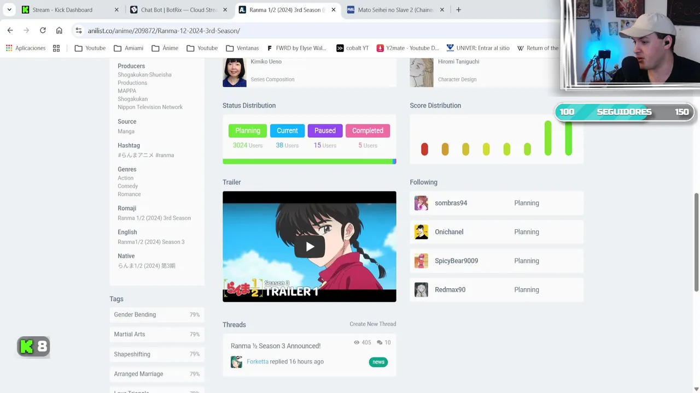
Task: Open Ranma ½ Season 3 Announced thread
Action: [x=276, y=346]
